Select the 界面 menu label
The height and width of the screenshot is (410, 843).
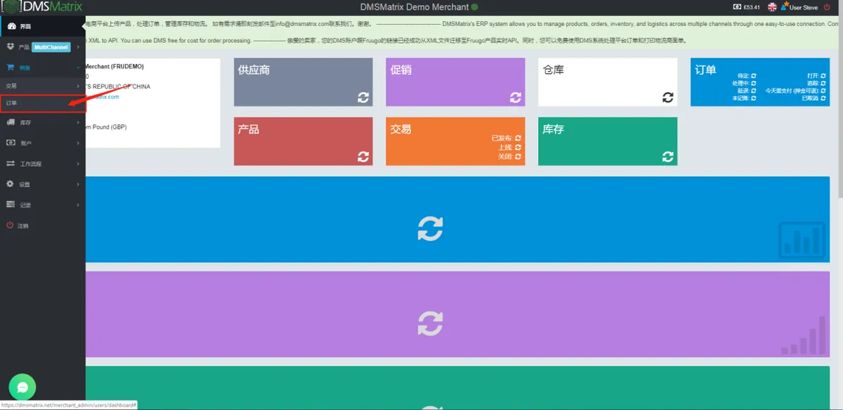[25, 27]
